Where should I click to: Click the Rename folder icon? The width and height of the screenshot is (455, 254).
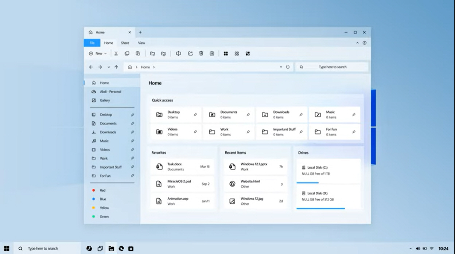click(x=163, y=54)
